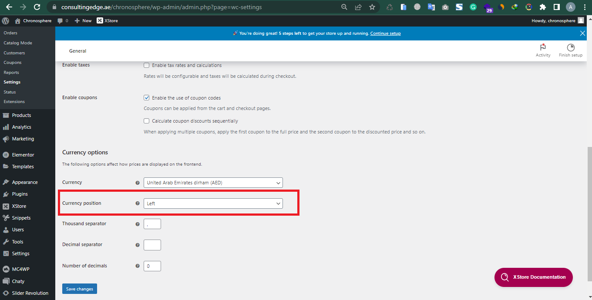Open Status in the sidebar
The height and width of the screenshot is (300, 592).
click(x=10, y=92)
